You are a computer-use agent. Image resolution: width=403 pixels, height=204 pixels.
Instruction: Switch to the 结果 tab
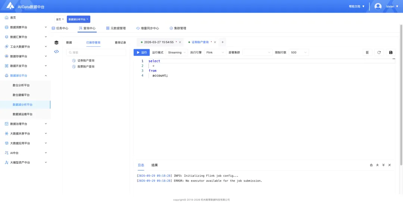[155, 165]
